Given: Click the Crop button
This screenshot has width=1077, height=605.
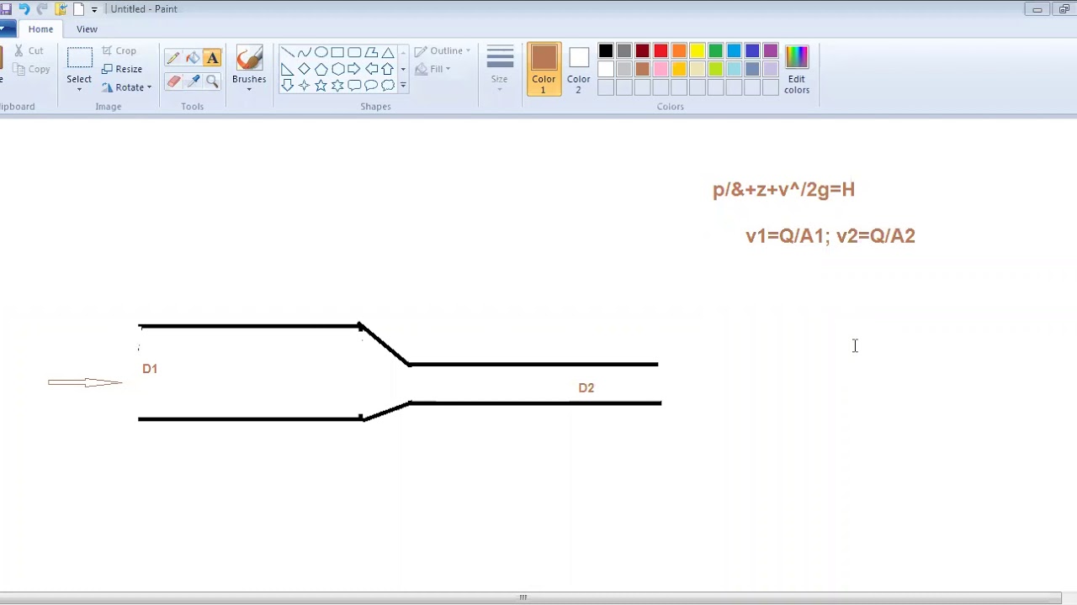Looking at the screenshot, I should click(x=119, y=50).
